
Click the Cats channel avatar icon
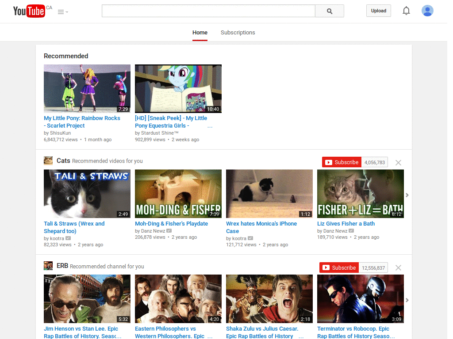pyautogui.click(x=48, y=161)
